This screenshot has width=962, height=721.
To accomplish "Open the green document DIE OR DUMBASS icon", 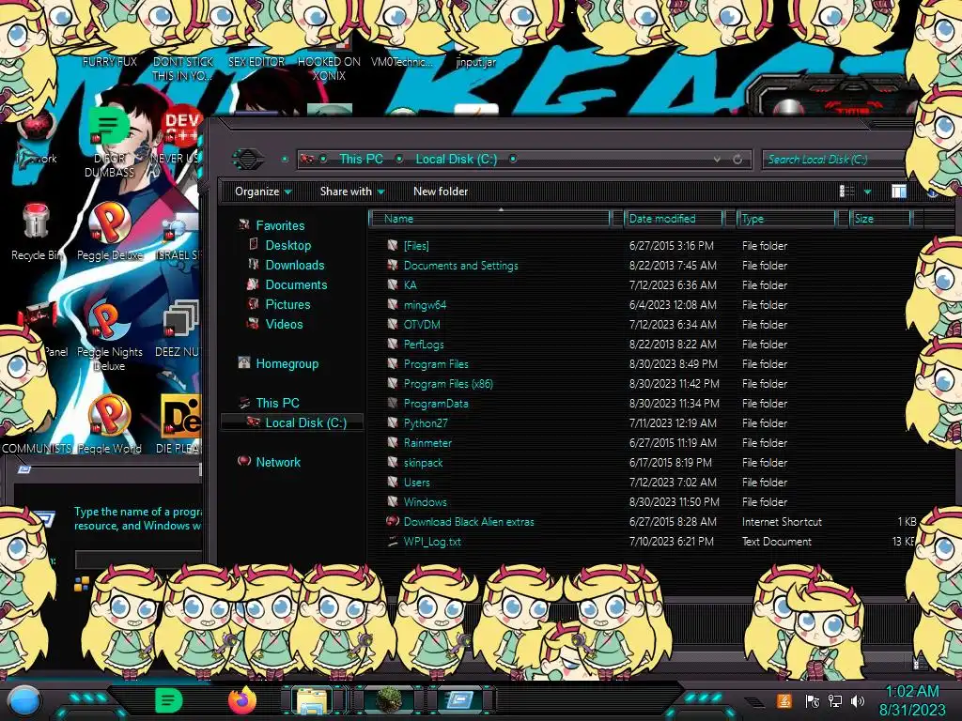I will (x=109, y=141).
